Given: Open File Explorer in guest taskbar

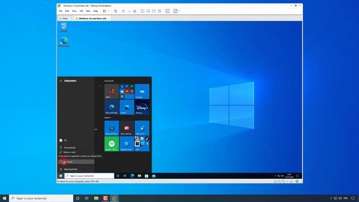Looking at the screenshot, I should point(139,176).
